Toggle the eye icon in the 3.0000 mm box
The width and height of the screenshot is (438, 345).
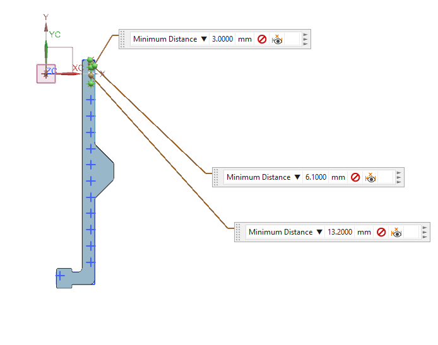click(x=277, y=39)
